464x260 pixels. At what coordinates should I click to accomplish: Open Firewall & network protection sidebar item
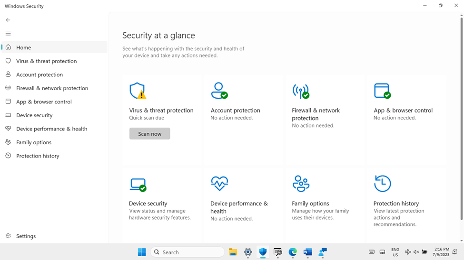coord(54,88)
